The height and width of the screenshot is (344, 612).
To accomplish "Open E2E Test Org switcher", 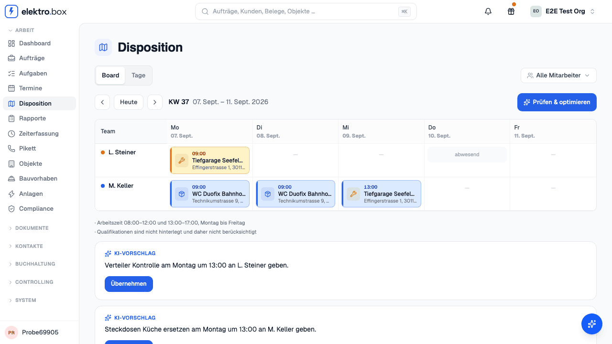I will tap(563, 11).
